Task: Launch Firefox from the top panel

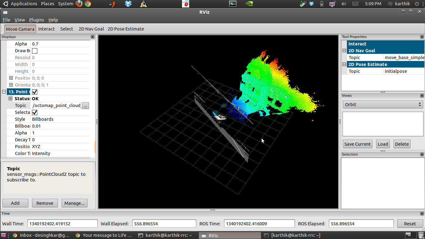Action: pyautogui.click(x=79, y=4)
